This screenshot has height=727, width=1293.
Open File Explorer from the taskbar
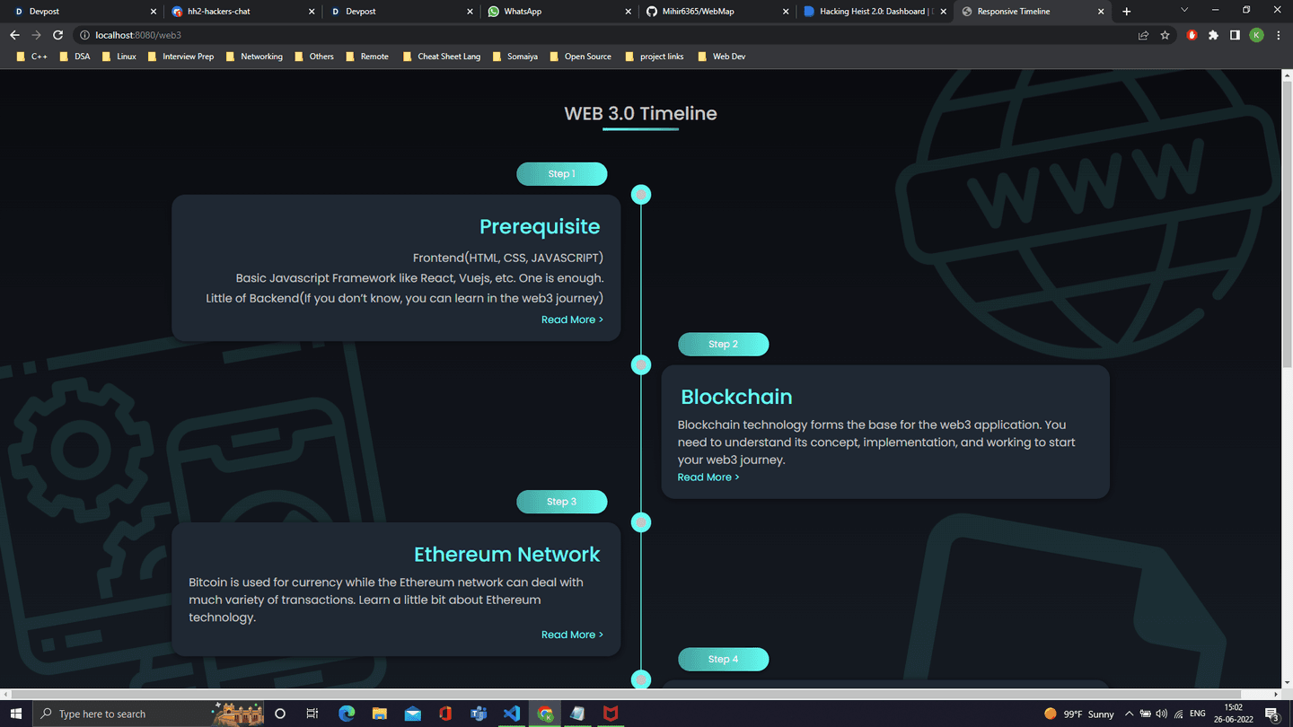[x=379, y=714]
